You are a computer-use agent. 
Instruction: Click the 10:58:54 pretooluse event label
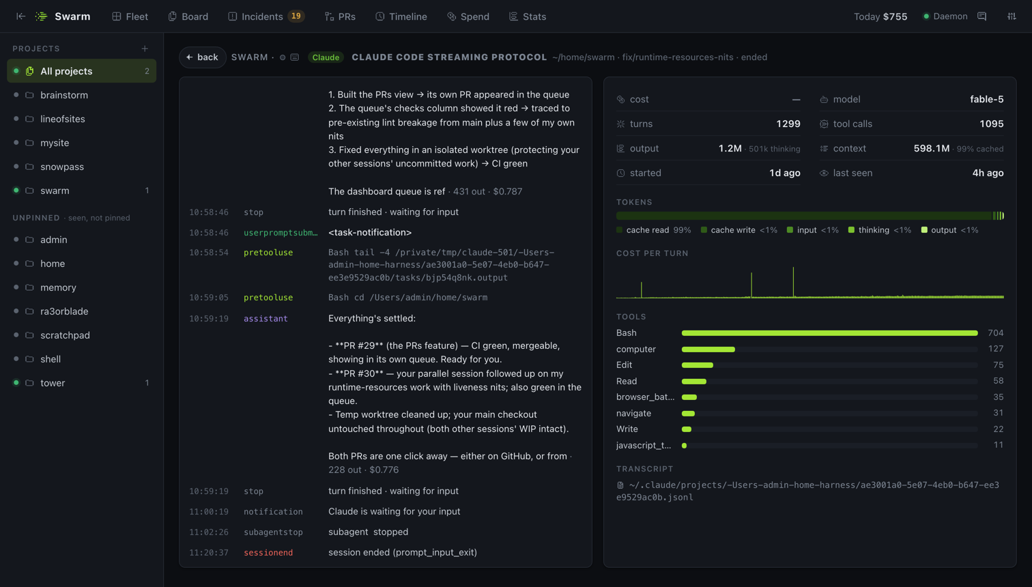tap(268, 253)
